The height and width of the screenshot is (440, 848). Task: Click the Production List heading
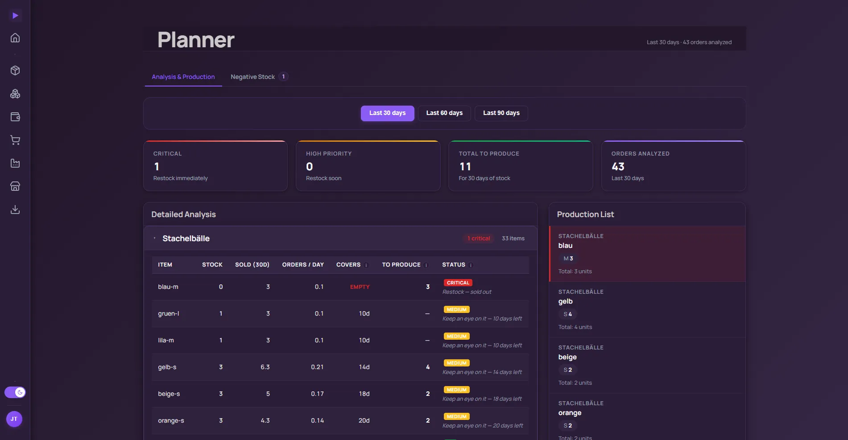point(585,214)
